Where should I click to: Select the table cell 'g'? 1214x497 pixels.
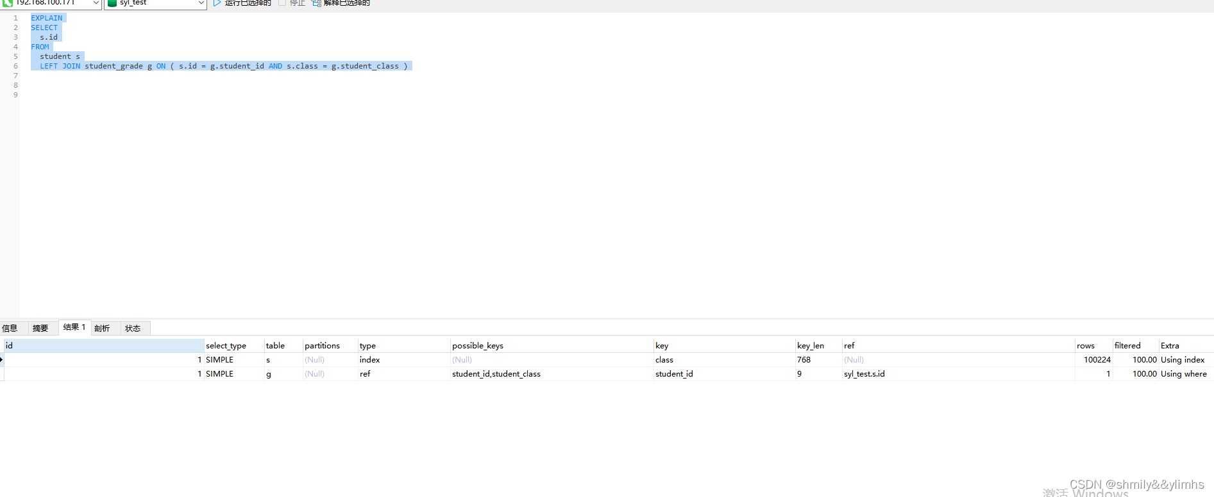283,374
